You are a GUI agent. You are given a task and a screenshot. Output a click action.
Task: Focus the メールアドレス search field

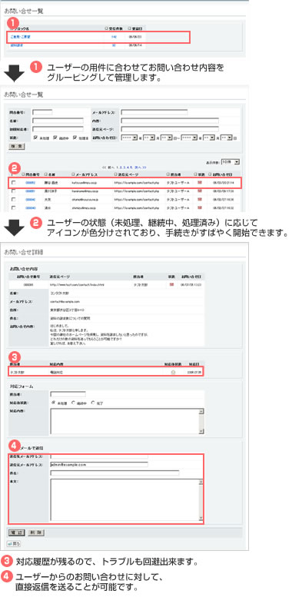tap(154, 112)
